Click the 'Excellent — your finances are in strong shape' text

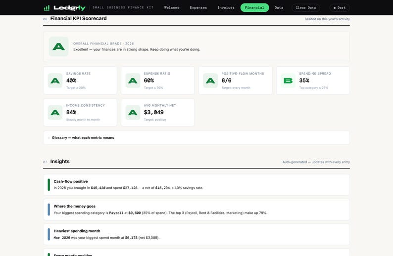click(137, 49)
